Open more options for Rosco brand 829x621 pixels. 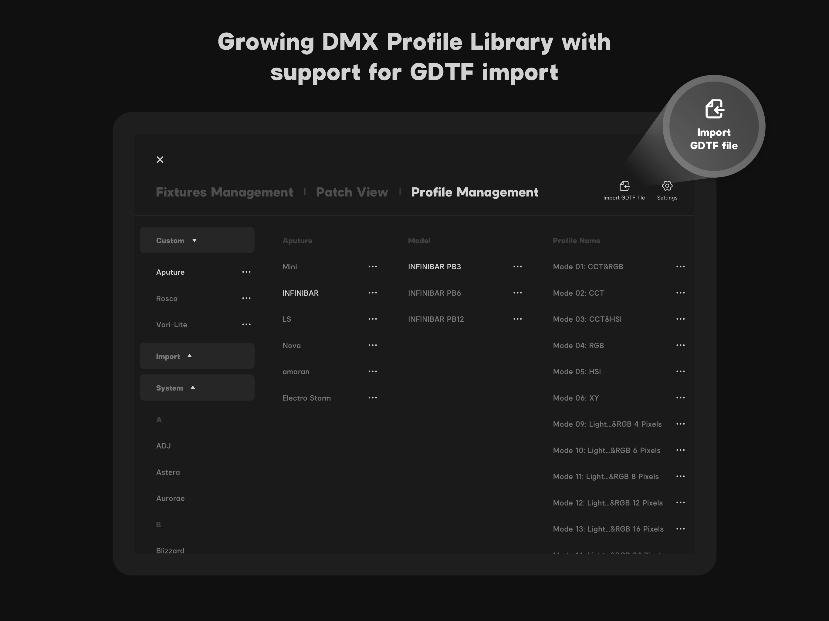pos(246,298)
